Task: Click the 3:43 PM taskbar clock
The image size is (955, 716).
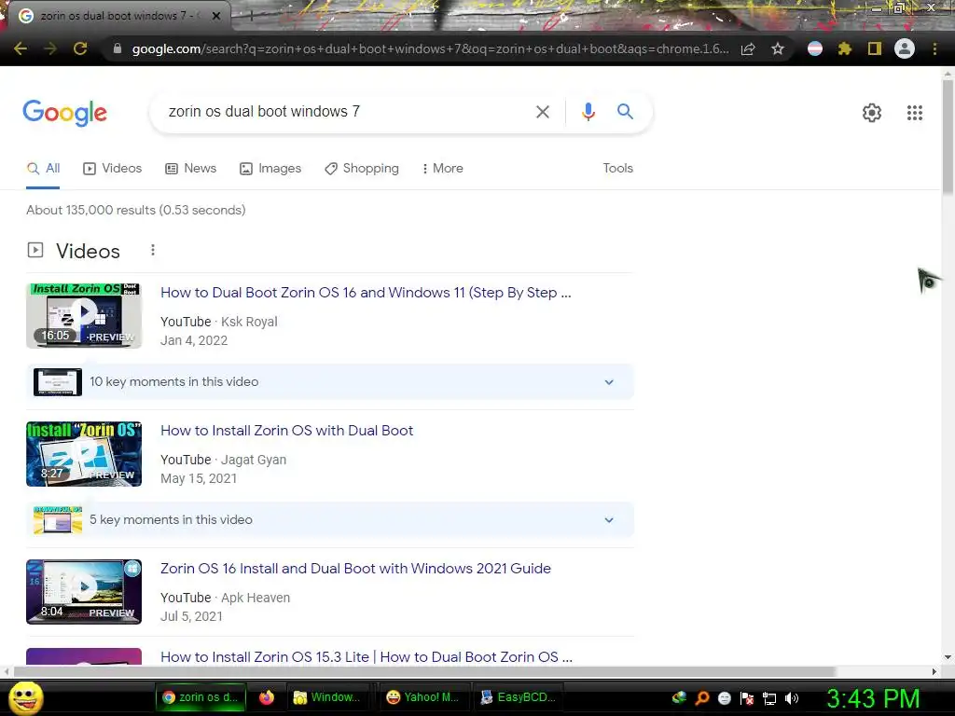Action: (x=873, y=698)
